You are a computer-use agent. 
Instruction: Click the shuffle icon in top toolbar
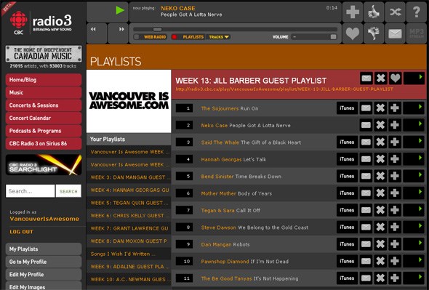[x=395, y=12]
